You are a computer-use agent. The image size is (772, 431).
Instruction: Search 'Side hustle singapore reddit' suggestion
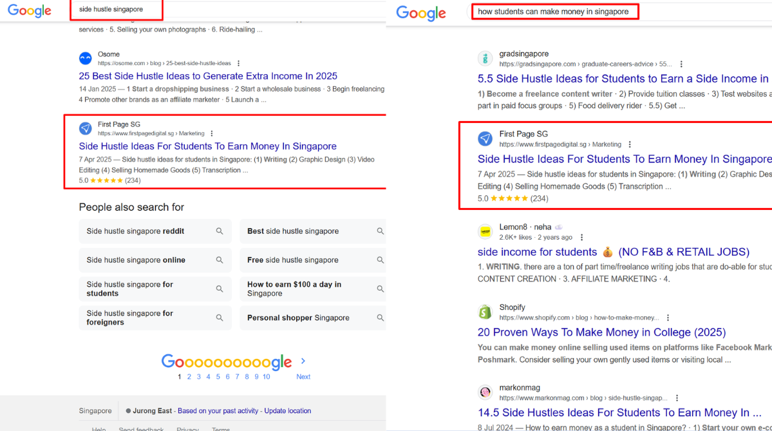(155, 231)
